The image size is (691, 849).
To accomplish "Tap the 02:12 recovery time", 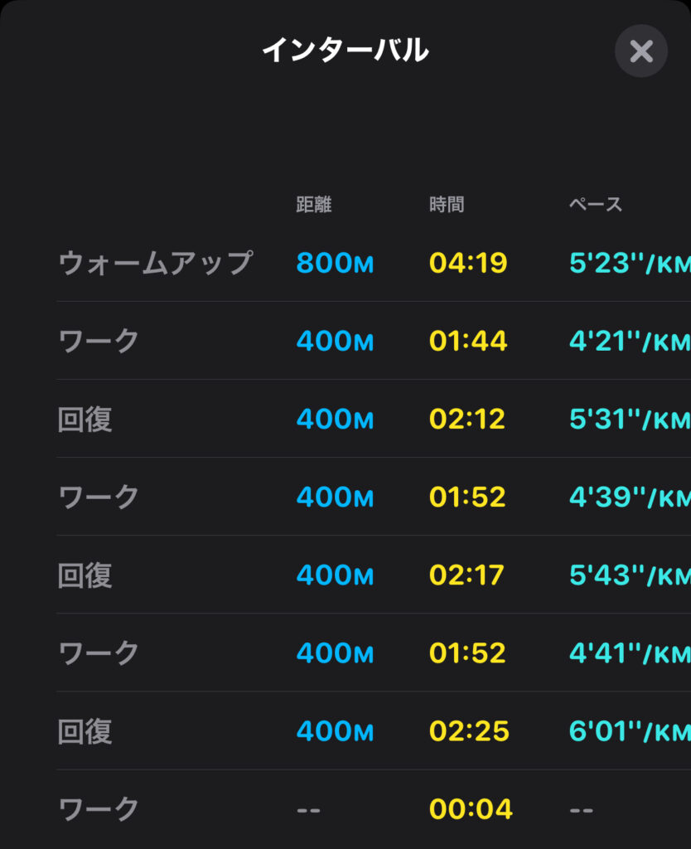I will 467,419.
